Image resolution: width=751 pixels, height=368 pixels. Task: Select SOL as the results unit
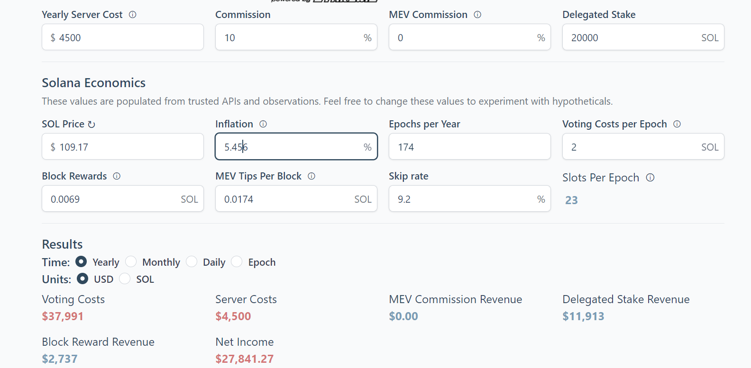[x=125, y=278]
